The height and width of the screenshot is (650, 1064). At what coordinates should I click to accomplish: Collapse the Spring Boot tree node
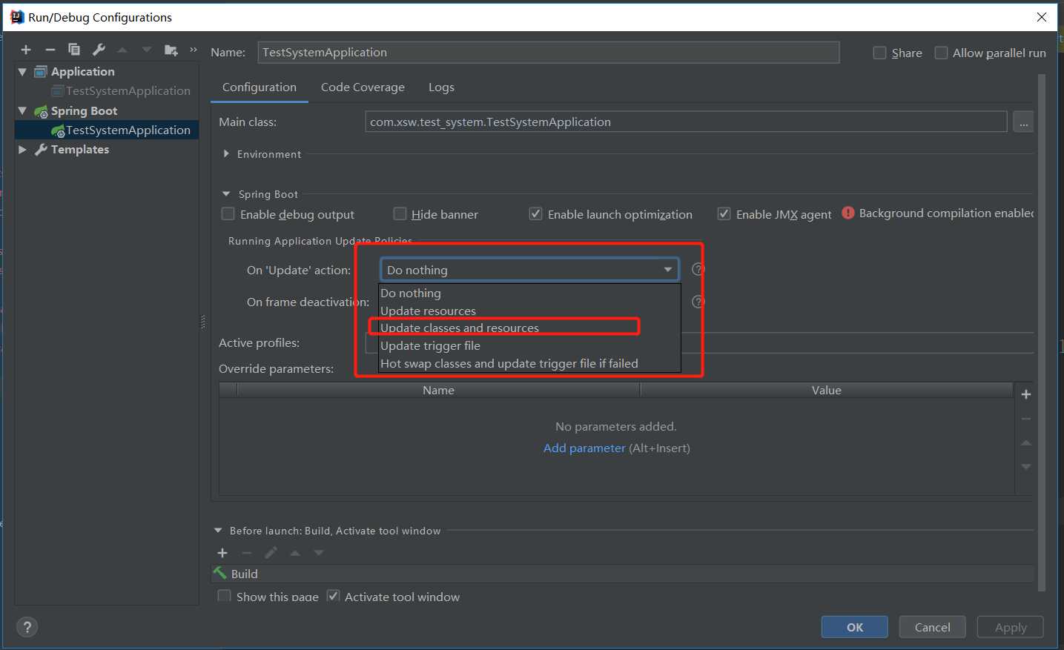click(x=22, y=110)
